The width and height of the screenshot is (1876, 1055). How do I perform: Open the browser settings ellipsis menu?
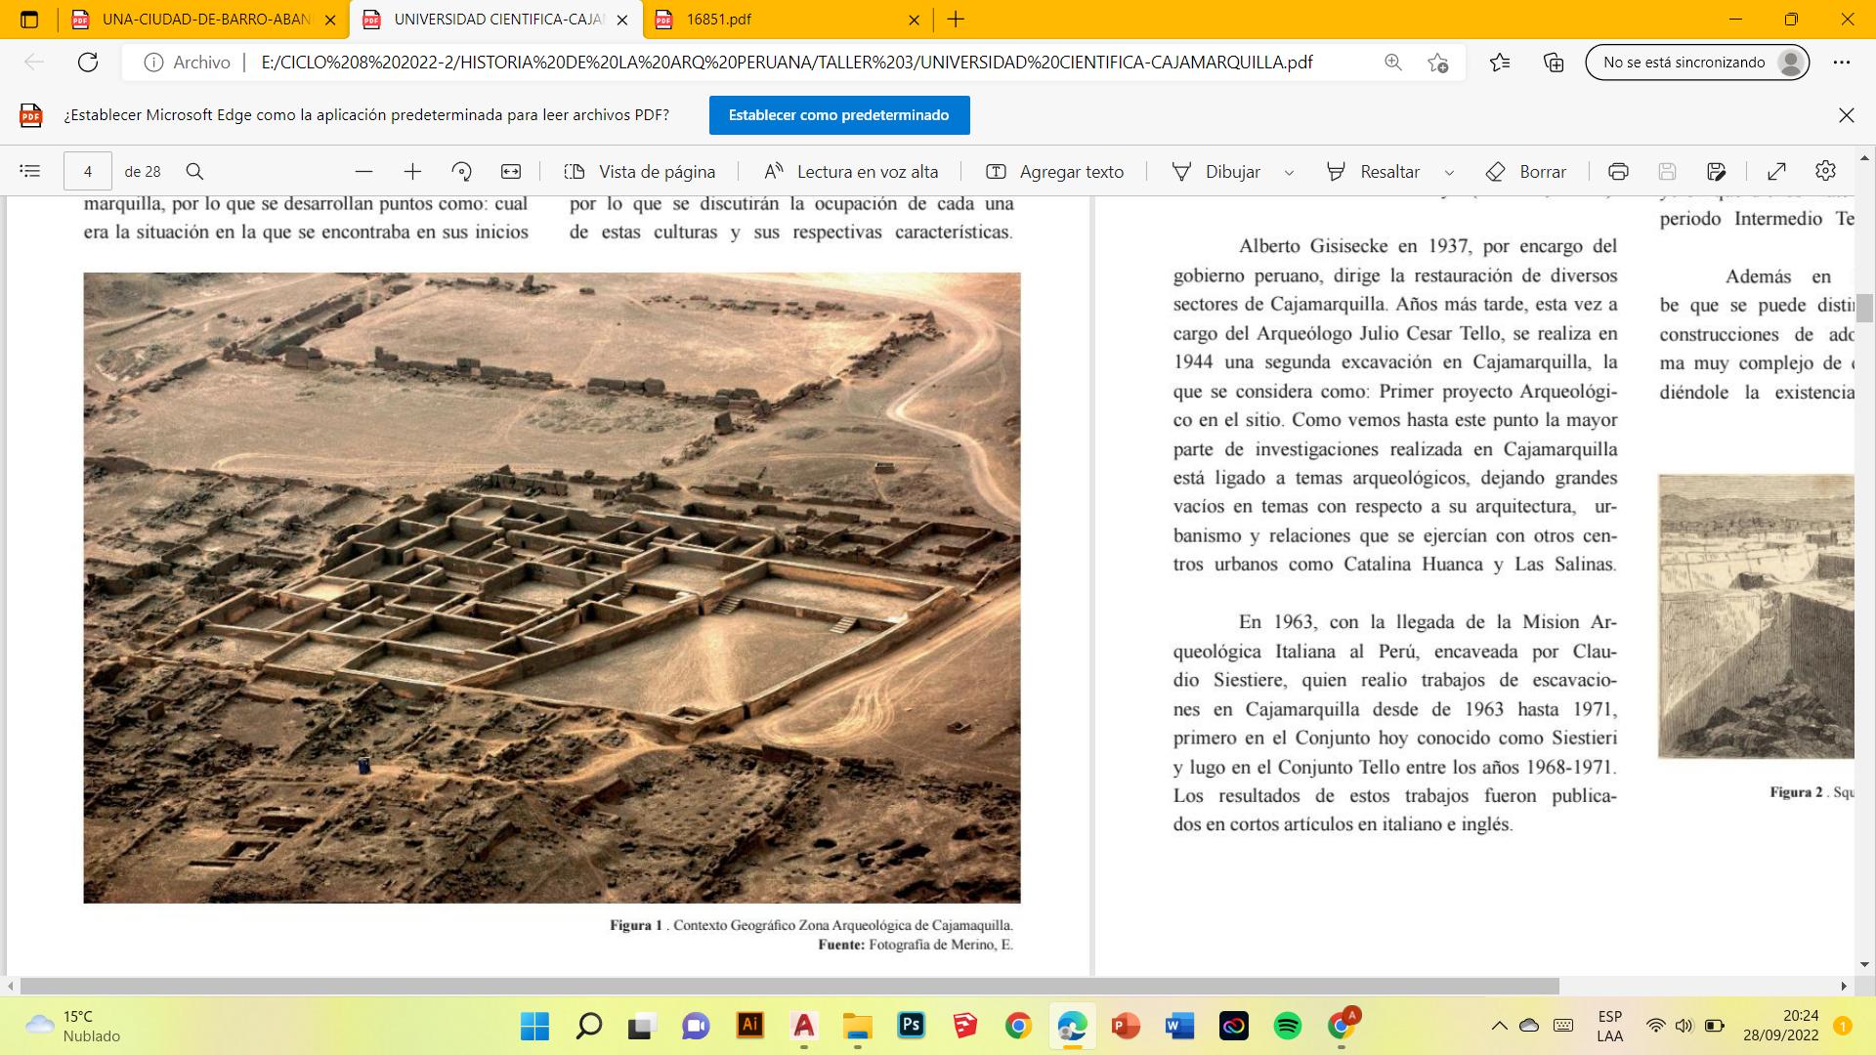pyautogui.click(x=1842, y=62)
